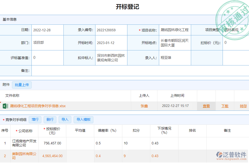Screen dimensions: 249x163
Task: Select the 项目名称 field 晟铭园林绿化工程
Action: (175, 30)
